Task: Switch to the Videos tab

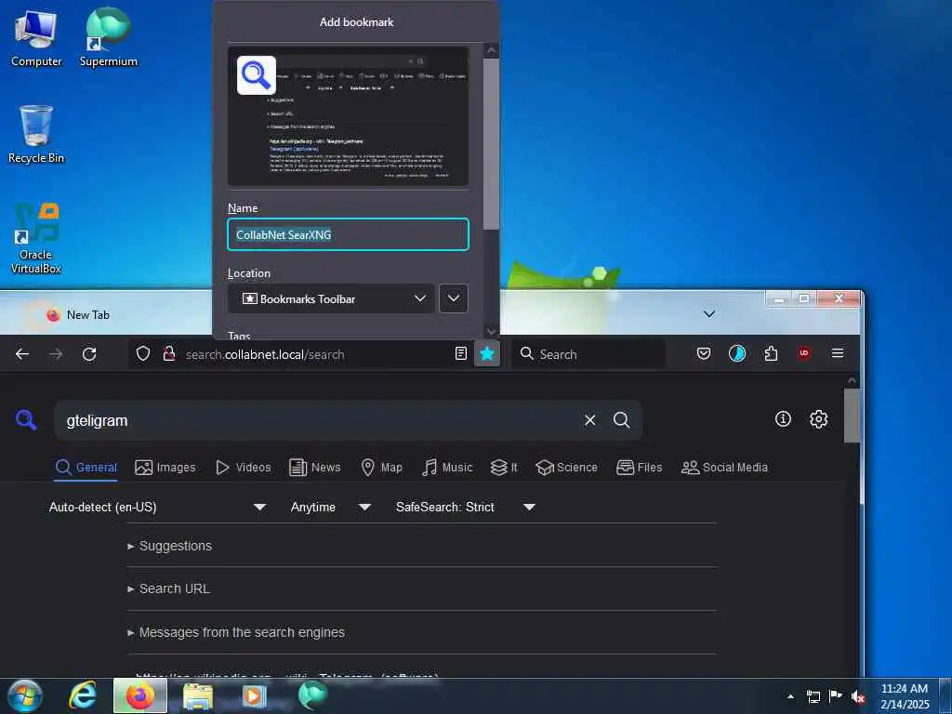Action: click(x=243, y=468)
